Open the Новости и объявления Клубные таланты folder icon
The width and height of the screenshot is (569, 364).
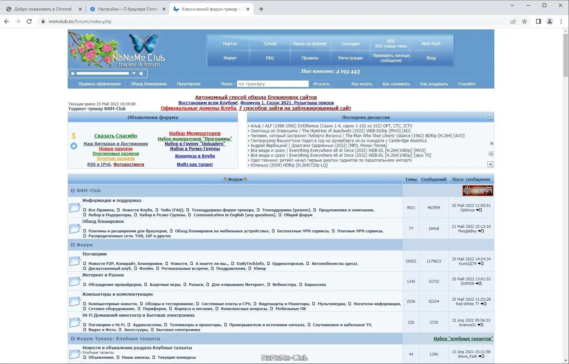(x=75, y=354)
